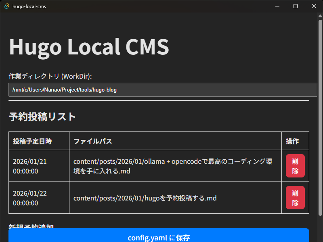This screenshot has height=242, width=323.
Task: Click the 操作 column header
Action: point(292,141)
